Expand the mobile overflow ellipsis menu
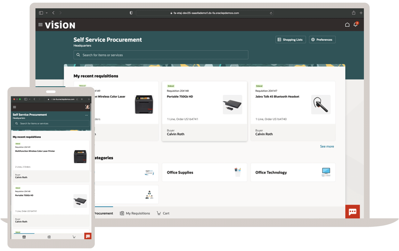Viewport: 399px width, 251px height. pyautogui.click(x=86, y=115)
